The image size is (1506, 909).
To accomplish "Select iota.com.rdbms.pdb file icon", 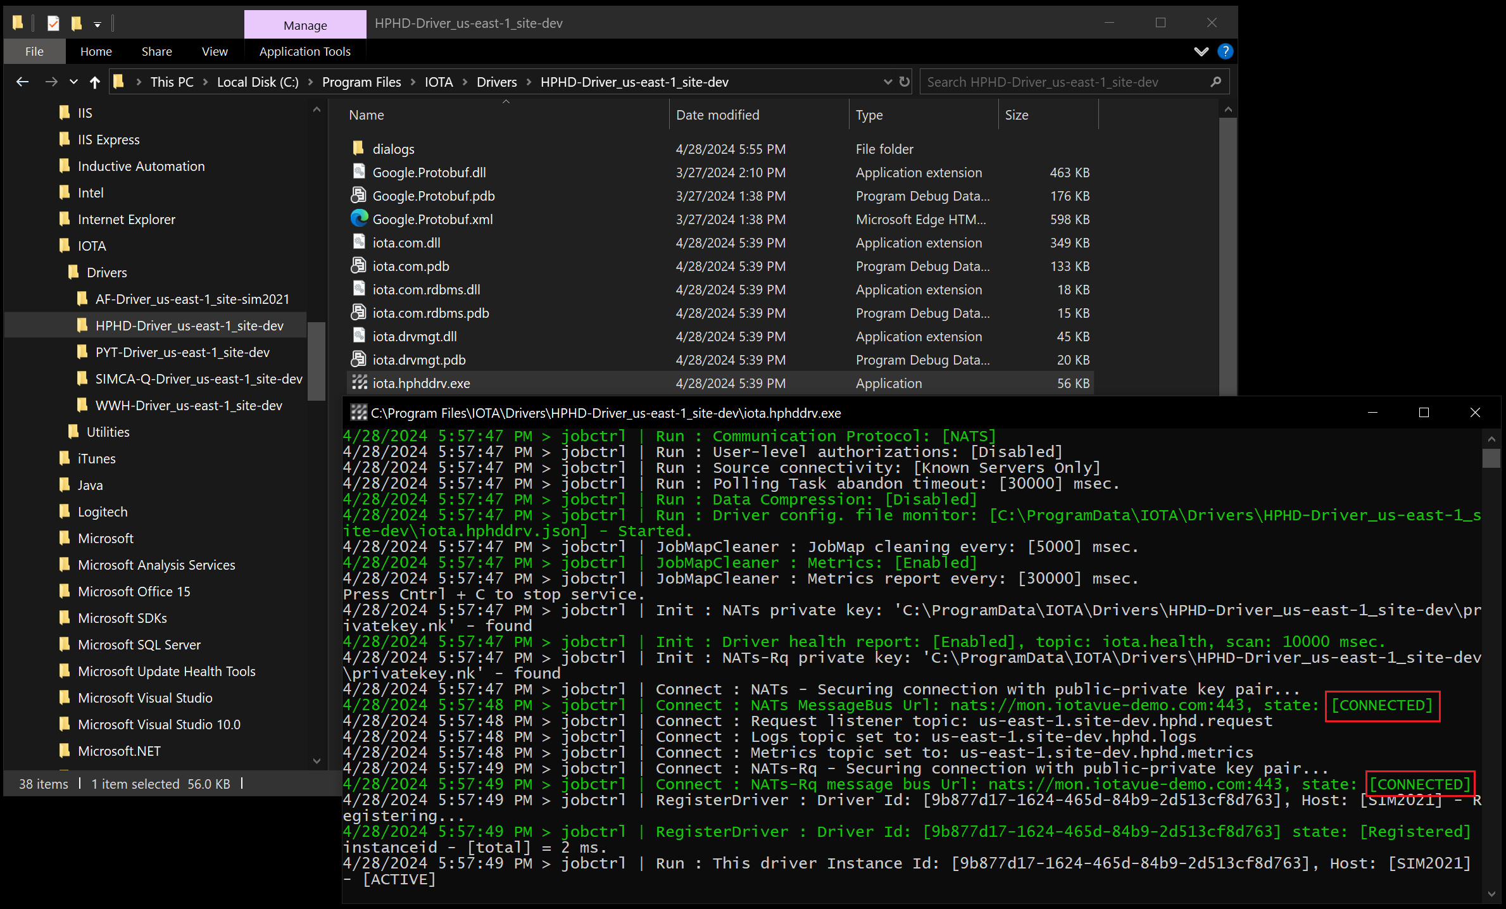I will pyautogui.click(x=358, y=313).
